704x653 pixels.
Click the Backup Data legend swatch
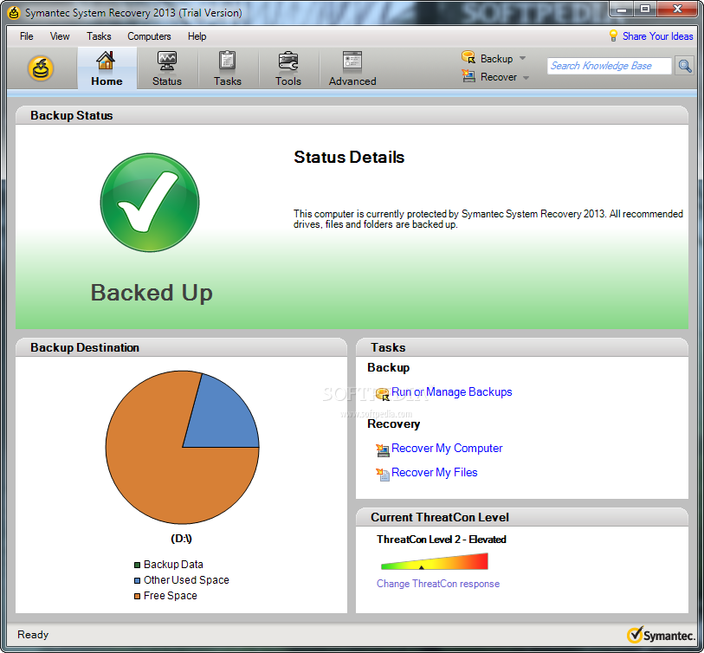(x=137, y=565)
